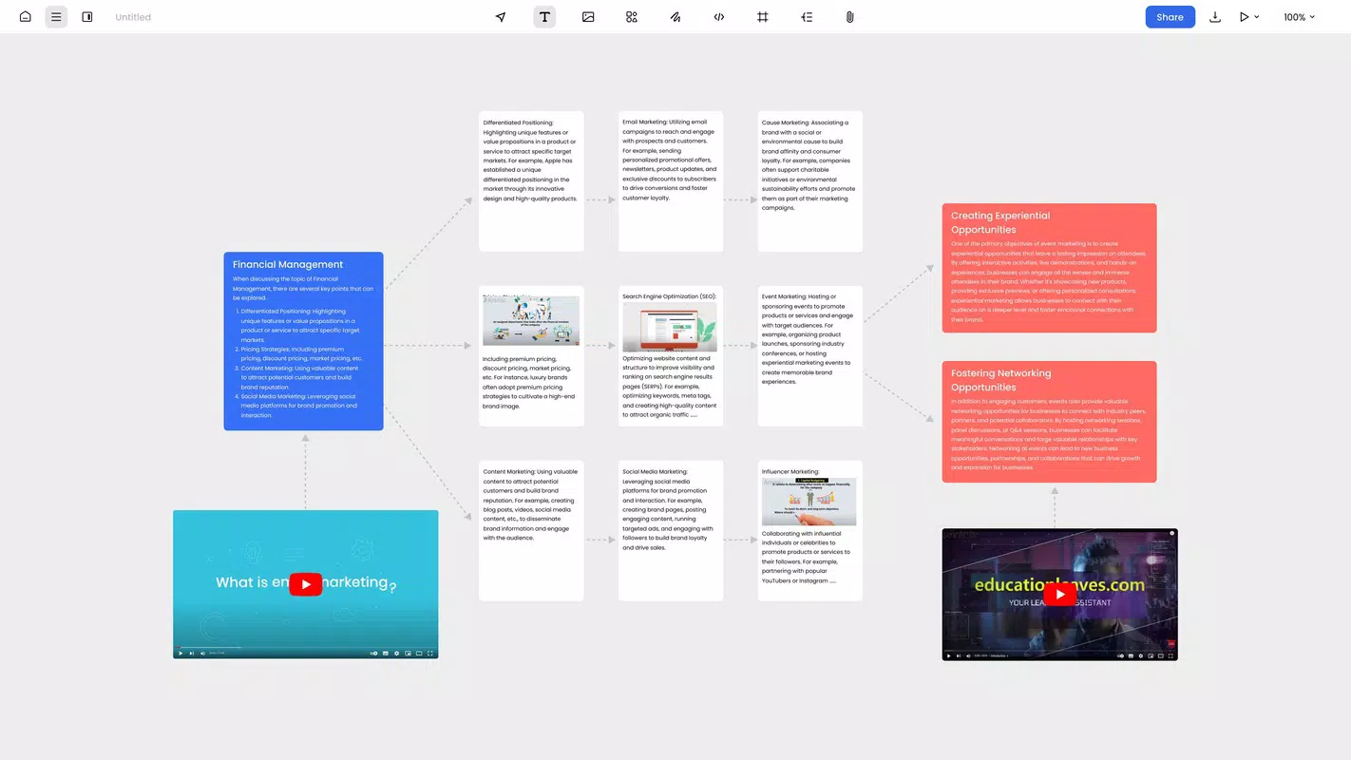Start presentation with play icon
The height and width of the screenshot is (760, 1351).
1245,17
